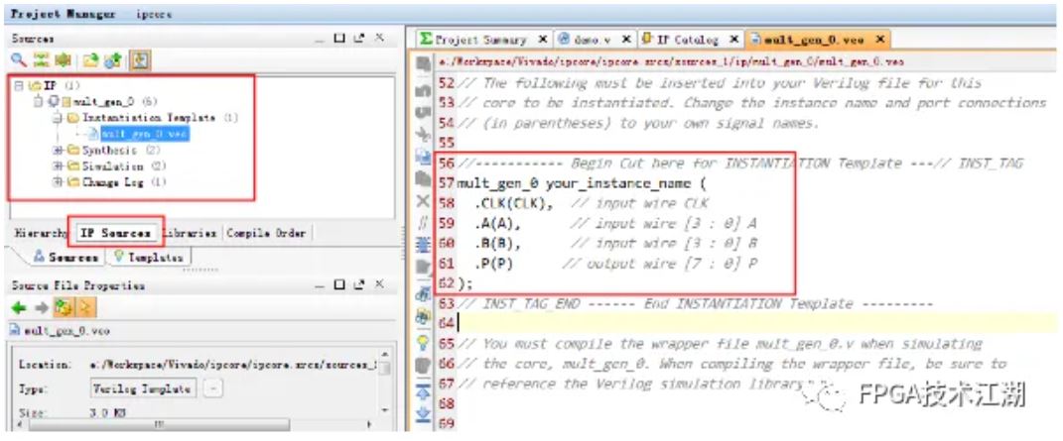Viewport: 1063px width, 441px height.
Task: Open the Templates bottom tab
Action: click(150, 257)
